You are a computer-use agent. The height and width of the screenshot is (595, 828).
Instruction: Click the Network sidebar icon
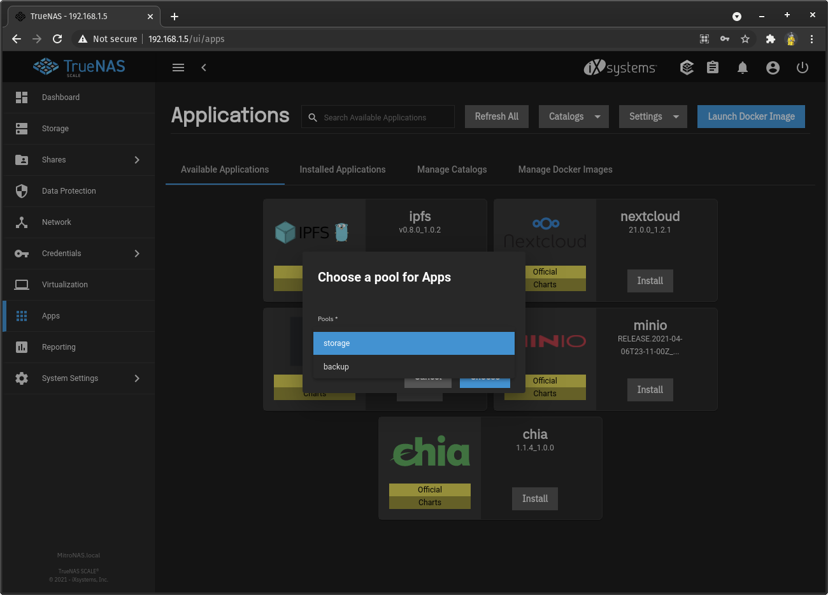(22, 222)
